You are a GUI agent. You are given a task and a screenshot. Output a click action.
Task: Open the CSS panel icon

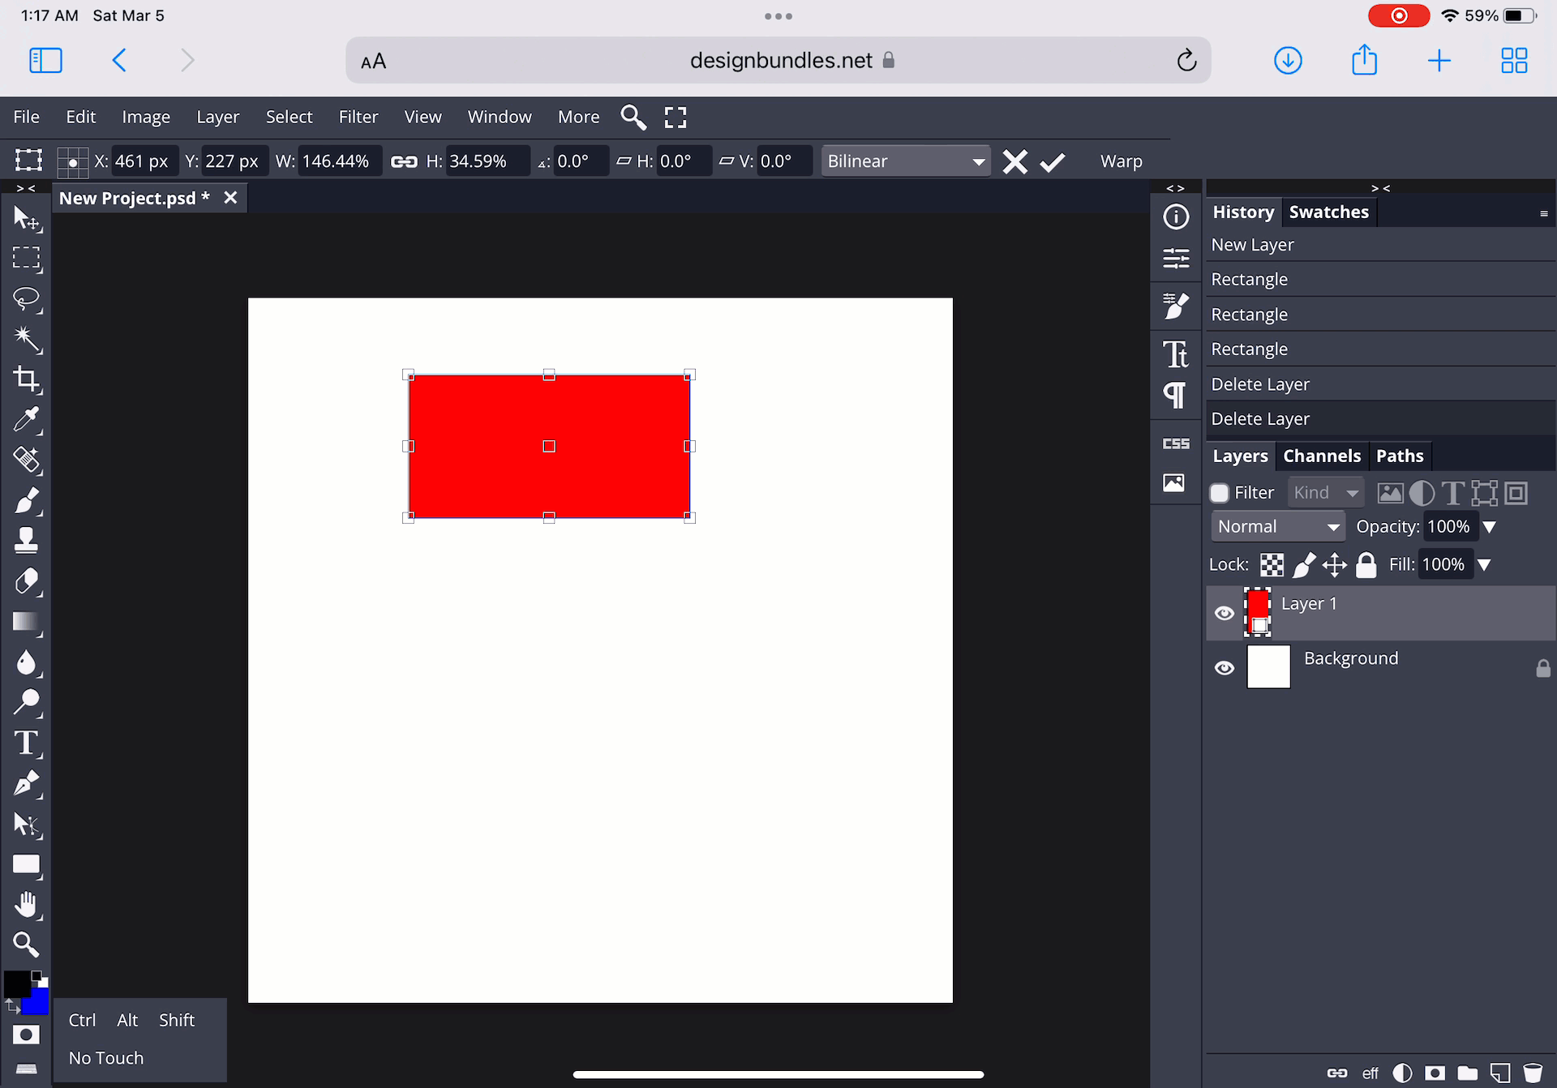[1175, 443]
